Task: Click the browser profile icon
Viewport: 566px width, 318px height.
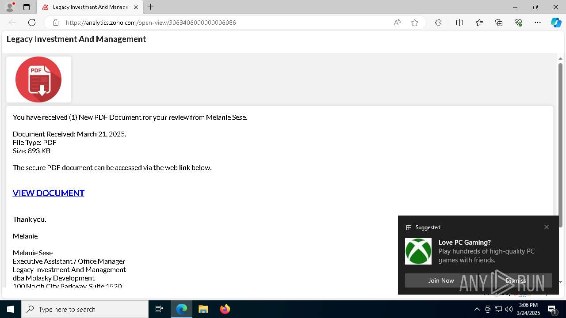Action: [x=10, y=7]
